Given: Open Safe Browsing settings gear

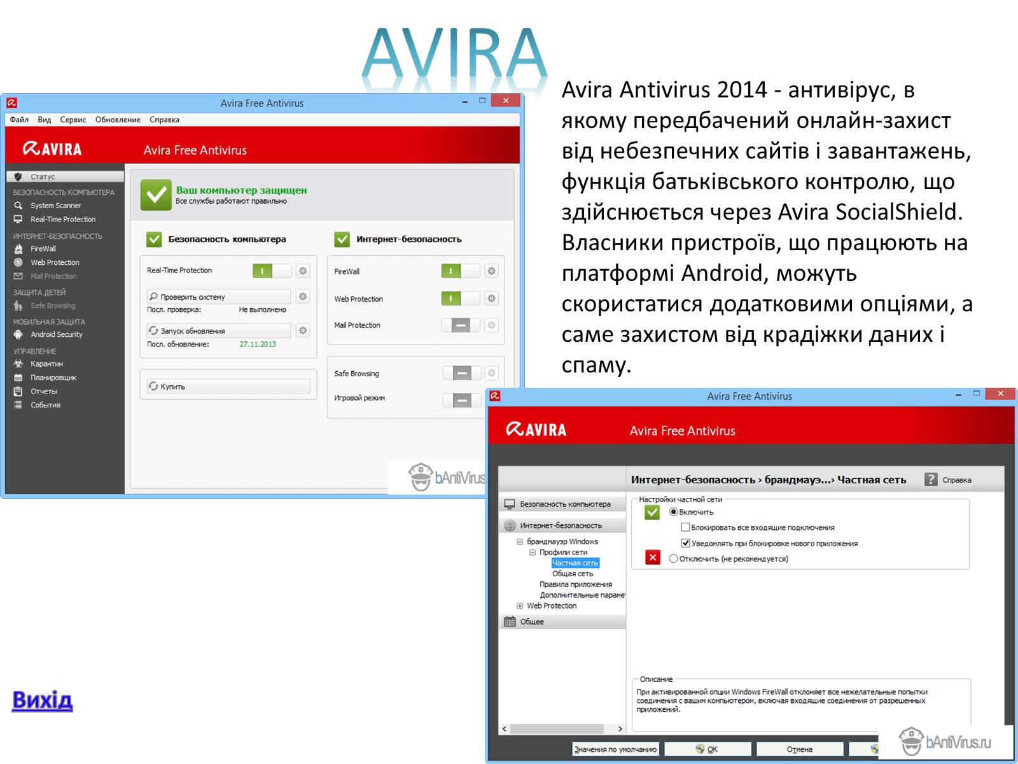Looking at the screenshot, I should [491, 373].
